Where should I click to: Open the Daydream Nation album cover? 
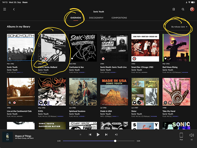(x=52, y=126)
